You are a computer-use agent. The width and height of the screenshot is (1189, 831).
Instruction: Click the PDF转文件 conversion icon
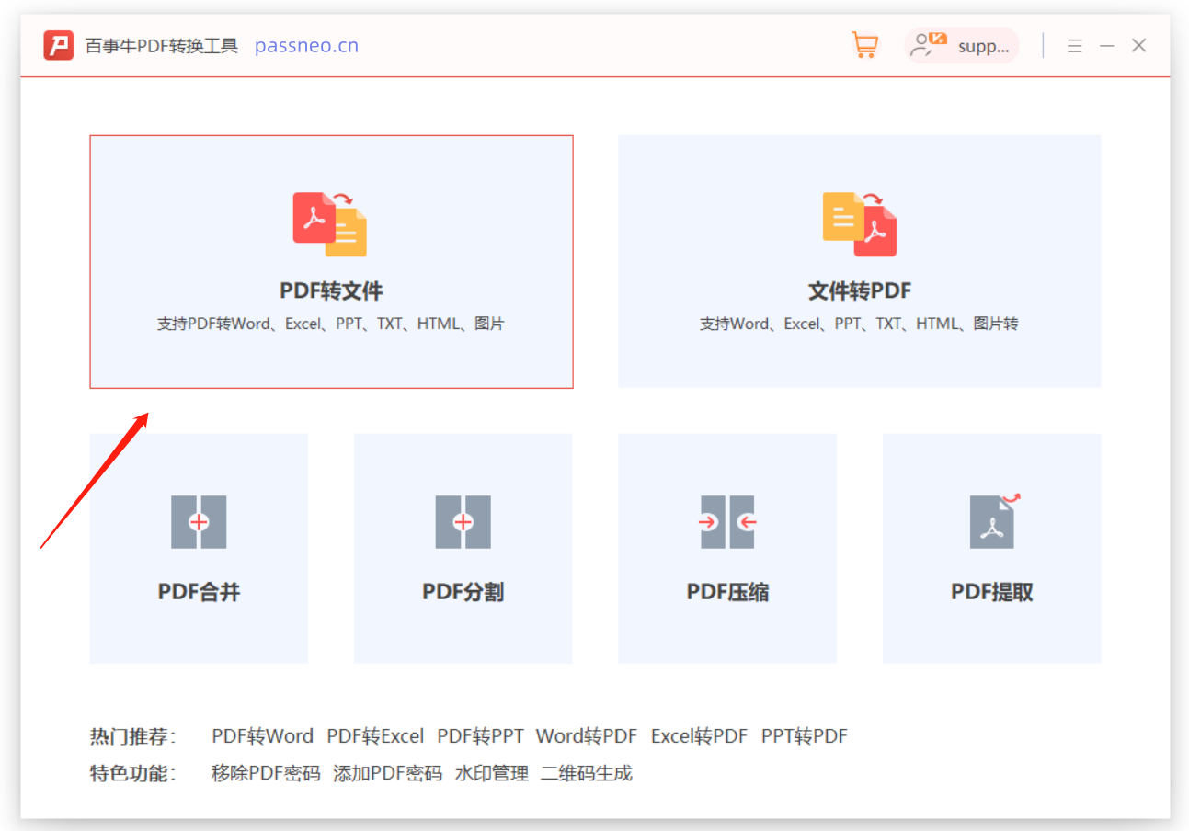pos(330,223)
